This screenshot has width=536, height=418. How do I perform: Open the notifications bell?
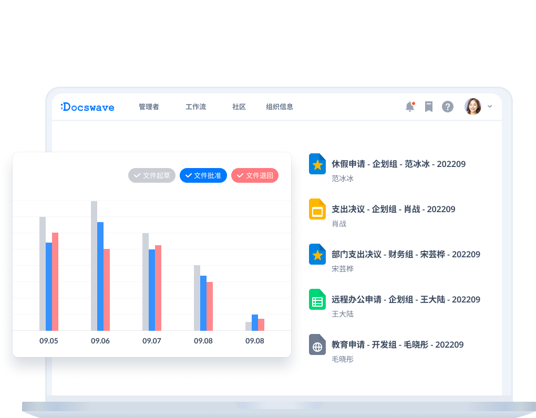tap(410, 107)
